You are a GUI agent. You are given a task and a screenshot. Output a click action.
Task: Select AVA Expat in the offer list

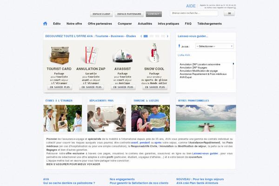pos(186,77)
